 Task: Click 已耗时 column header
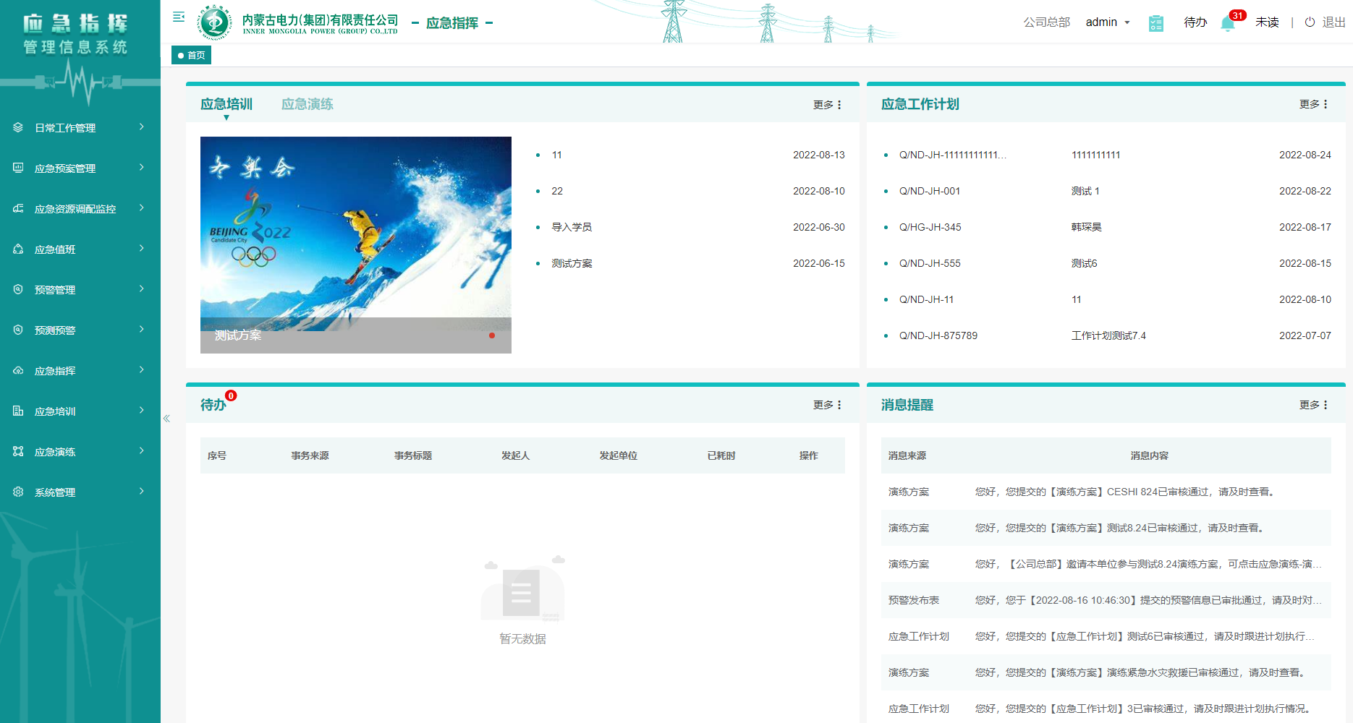click(721, 455)
